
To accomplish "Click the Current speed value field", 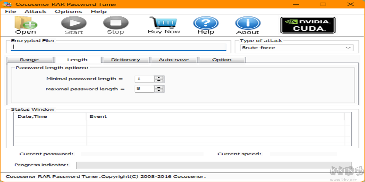I will [x=303, y=154].
